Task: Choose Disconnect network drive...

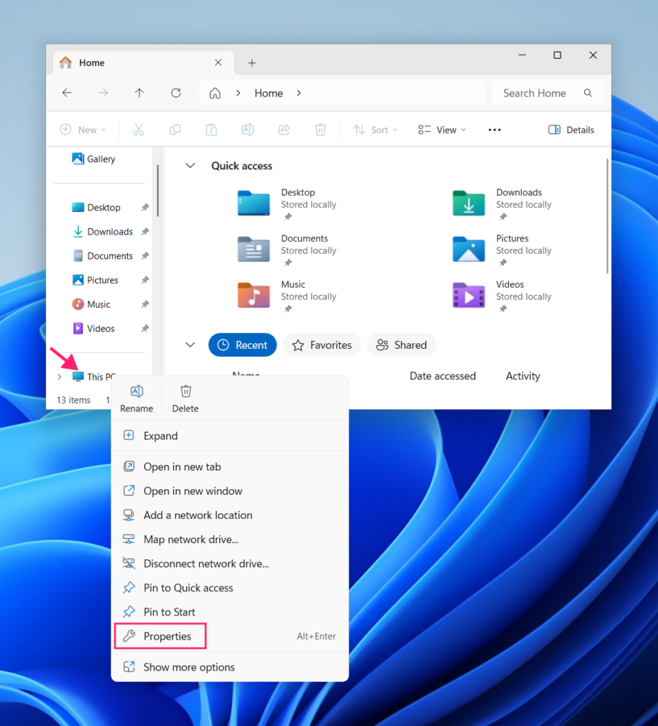Action: [230, 564]
